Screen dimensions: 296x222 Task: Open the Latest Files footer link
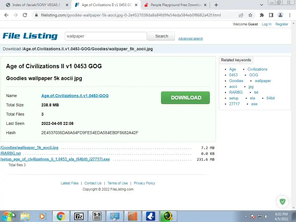(69, 183)
